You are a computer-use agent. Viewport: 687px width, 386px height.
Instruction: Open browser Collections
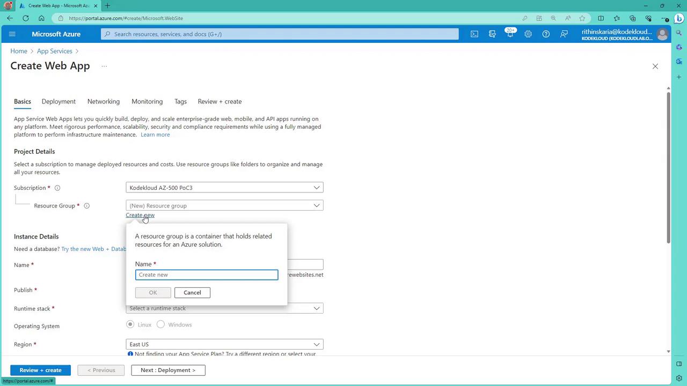tap(632, 18)
